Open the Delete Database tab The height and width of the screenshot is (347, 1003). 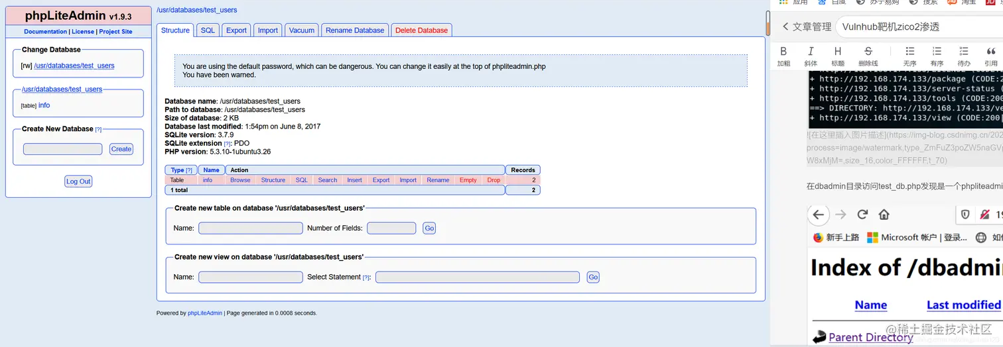point(422,30)
